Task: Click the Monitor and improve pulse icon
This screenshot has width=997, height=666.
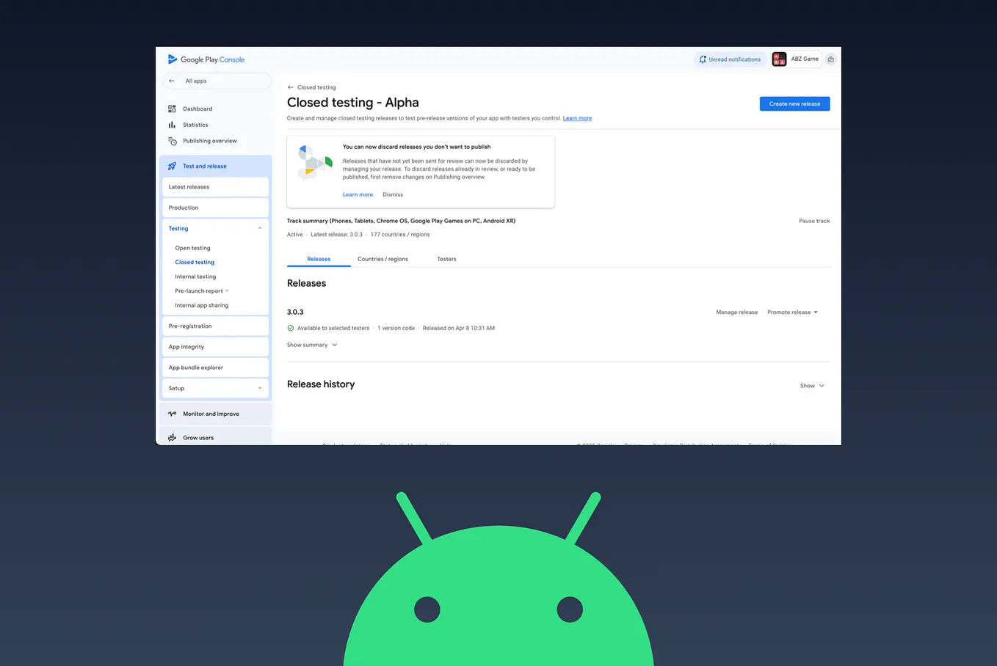Action: pos(172,414)
